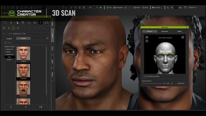Switch to the Template tab

(9, 39)
